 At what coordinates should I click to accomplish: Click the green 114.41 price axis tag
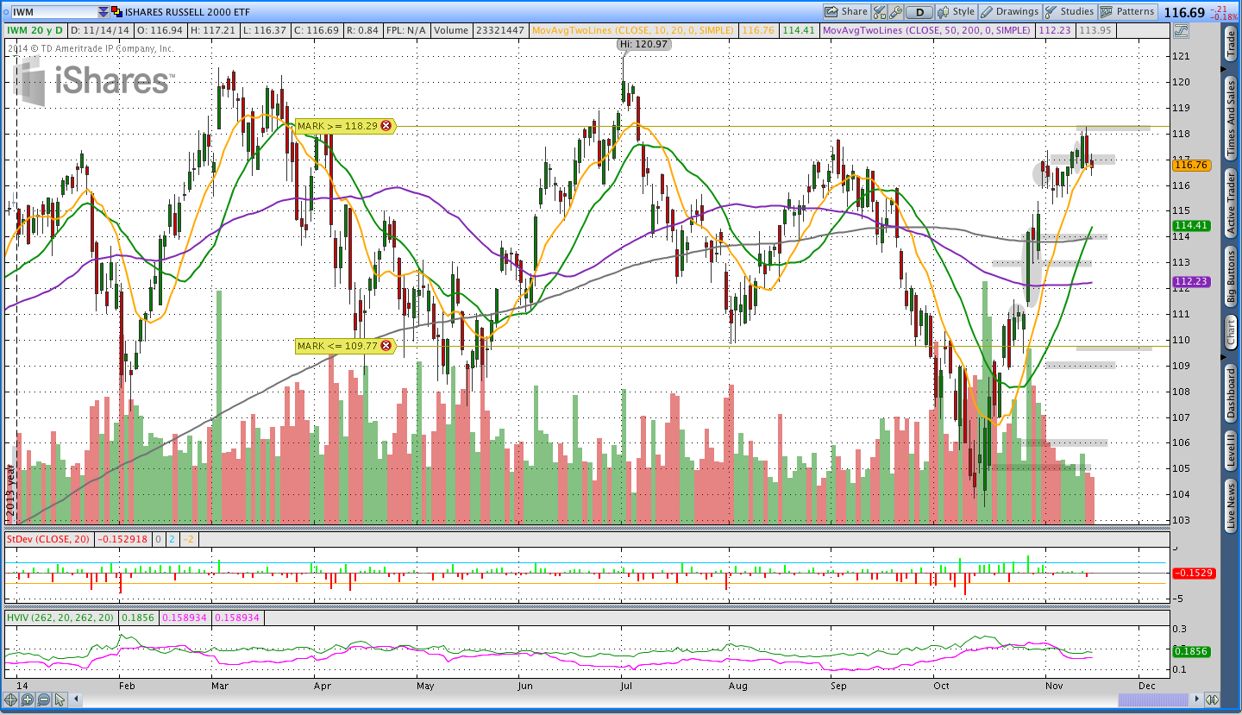pos(1191,225)
